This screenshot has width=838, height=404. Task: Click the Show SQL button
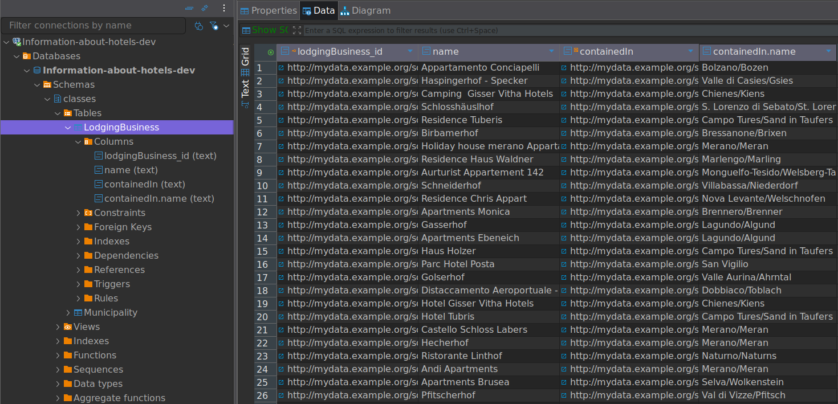266,30
